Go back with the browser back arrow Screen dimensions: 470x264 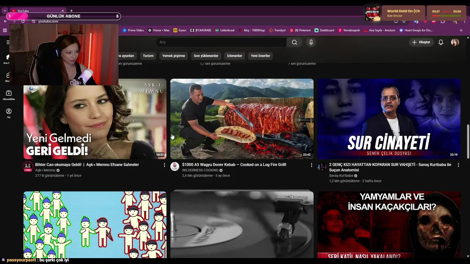[5, 21]
